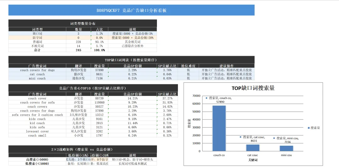The height and width of the screenshot is (168, 339).
Task: Click the 迷你沙发 translation cell
Action: click(78, 78)
